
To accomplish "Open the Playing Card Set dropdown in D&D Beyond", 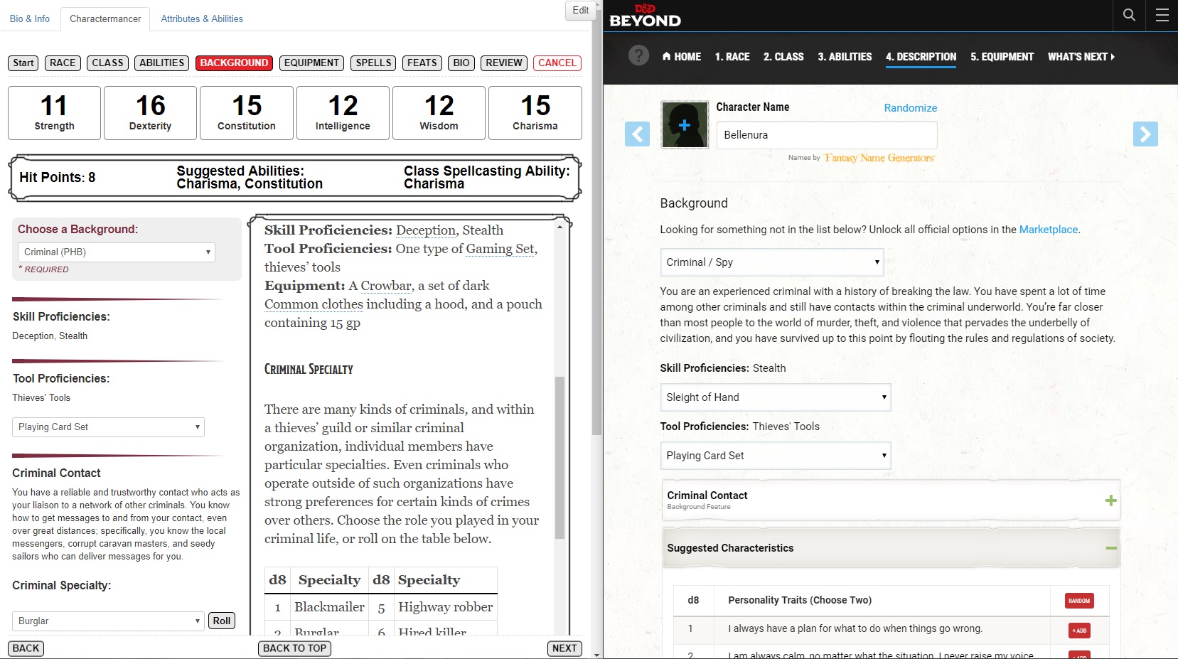I will [x=776, y=456].
